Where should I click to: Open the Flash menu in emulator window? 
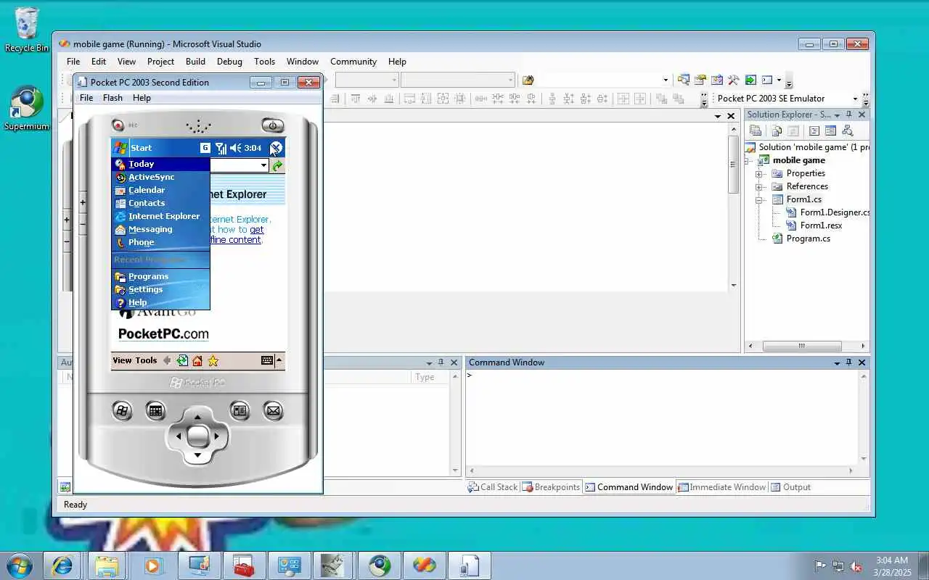tap(112, 98)
